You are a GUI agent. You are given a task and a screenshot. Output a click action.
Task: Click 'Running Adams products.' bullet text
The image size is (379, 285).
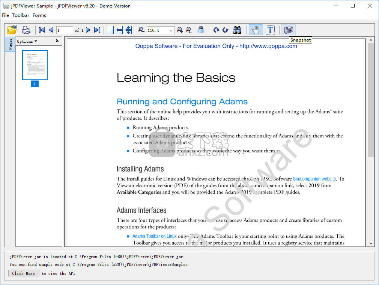(161, 128)
